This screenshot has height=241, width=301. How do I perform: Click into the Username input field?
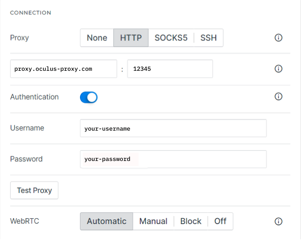[x=173, y=129]
